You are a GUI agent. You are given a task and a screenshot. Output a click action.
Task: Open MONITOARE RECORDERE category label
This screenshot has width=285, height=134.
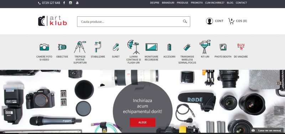(151, 58)
